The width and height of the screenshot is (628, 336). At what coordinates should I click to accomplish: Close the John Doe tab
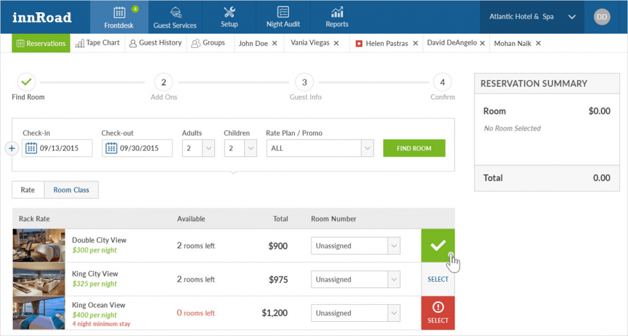[x=275, y=43]
